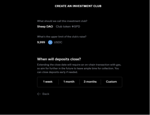Choose the 3 months deposit option
Image resolution: width=150 pixels, height=115 pixels.
(x=90, y=82)
